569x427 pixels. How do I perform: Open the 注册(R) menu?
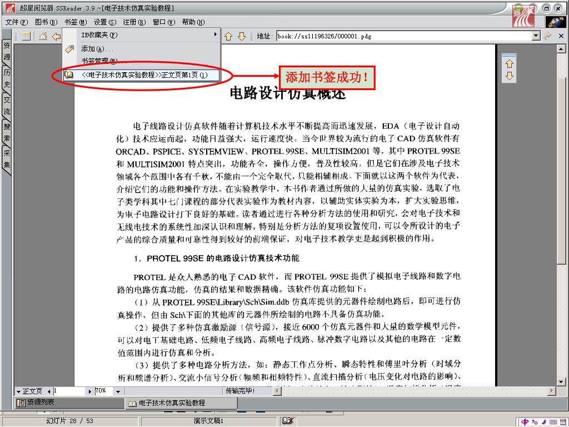(134, 22)
